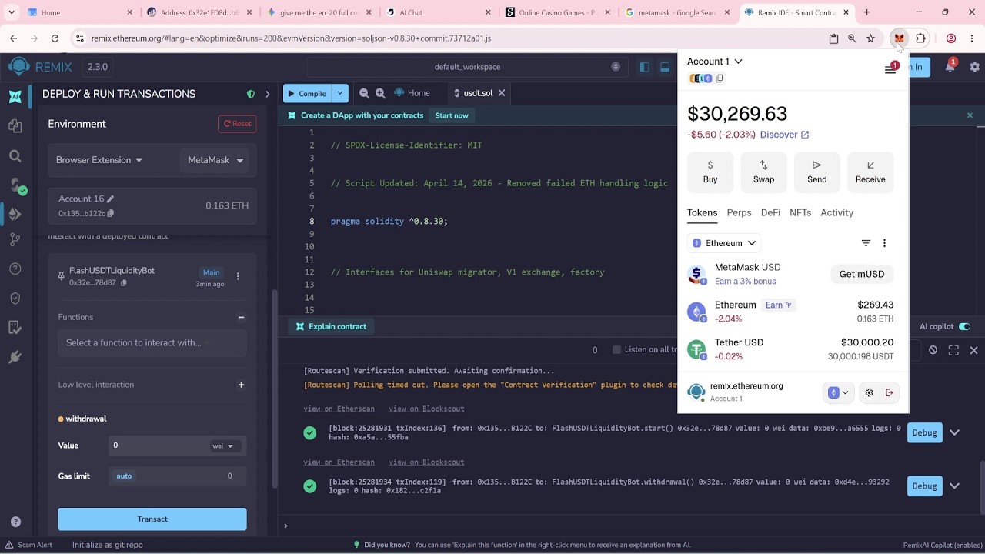The width and height of the screenshot is (985, 554).
Task: Toggle the left side panel visibility
Action: point(645,67)
